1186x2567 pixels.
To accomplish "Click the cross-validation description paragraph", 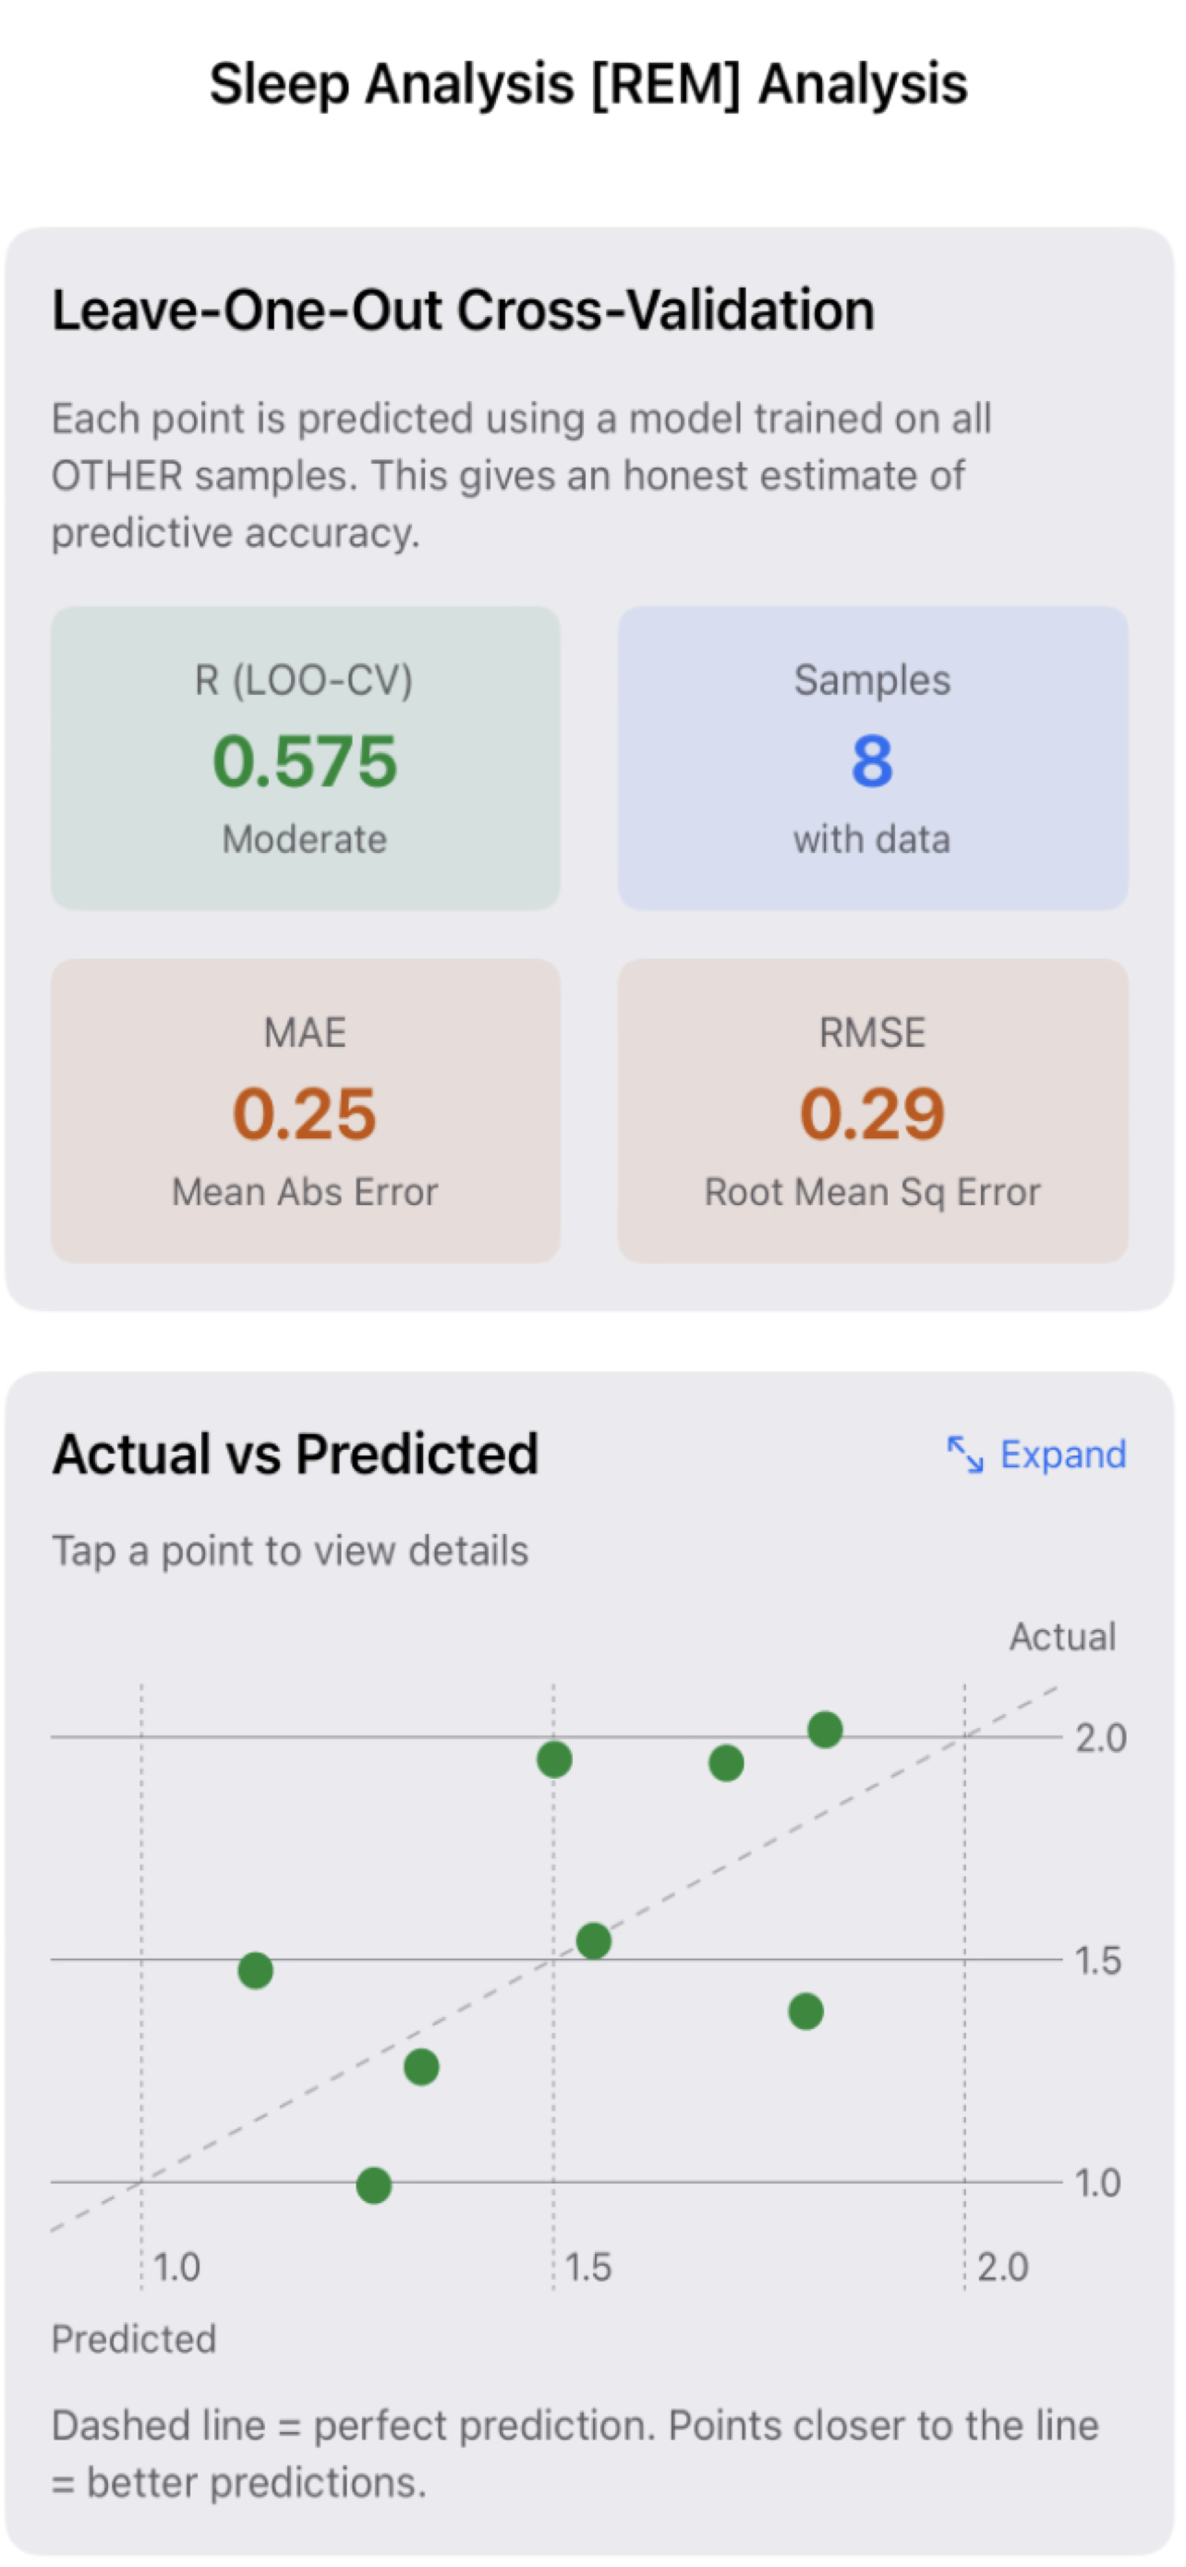I will click(521, 476).
